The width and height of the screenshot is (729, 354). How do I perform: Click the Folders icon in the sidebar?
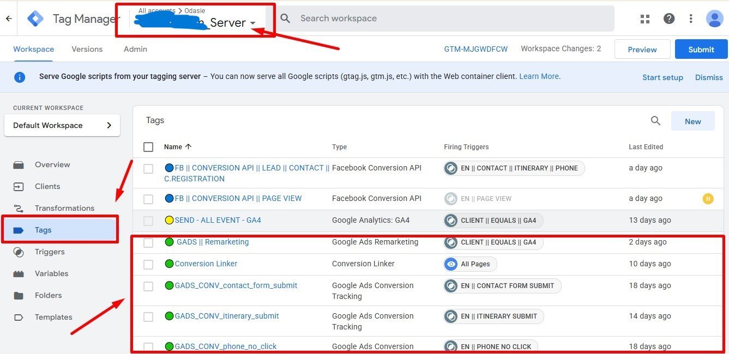point(19,295)
